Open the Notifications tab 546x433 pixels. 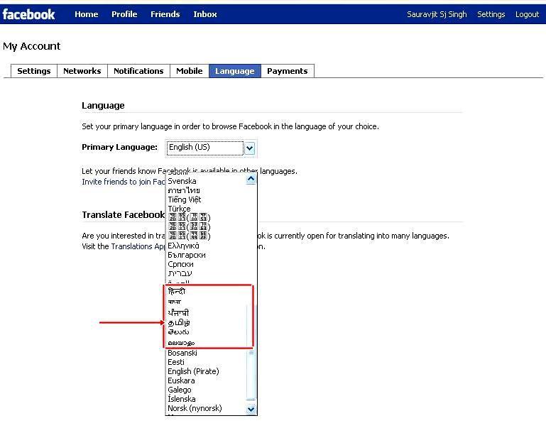pyautogui.click(x=138, y=71)
